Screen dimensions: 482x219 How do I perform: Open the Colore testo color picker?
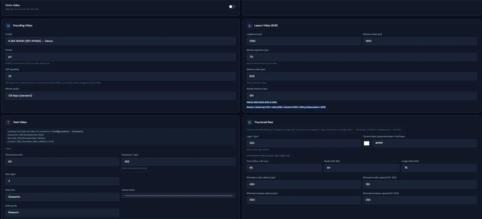pos(178,196)
